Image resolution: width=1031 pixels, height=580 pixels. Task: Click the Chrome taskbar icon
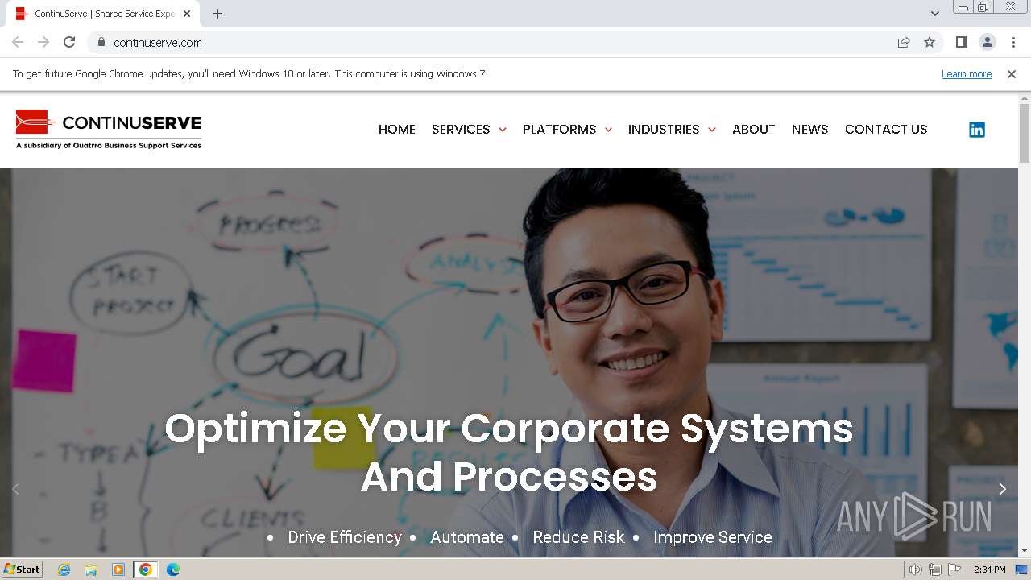[x=145, y=570]
